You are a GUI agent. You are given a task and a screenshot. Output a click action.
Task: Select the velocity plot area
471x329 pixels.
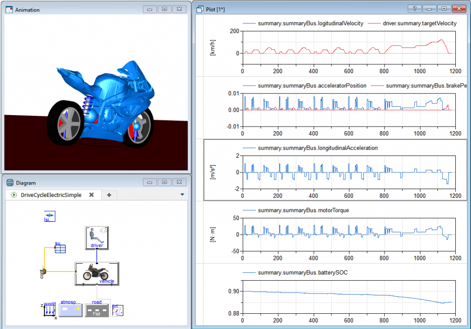[349, 47]
